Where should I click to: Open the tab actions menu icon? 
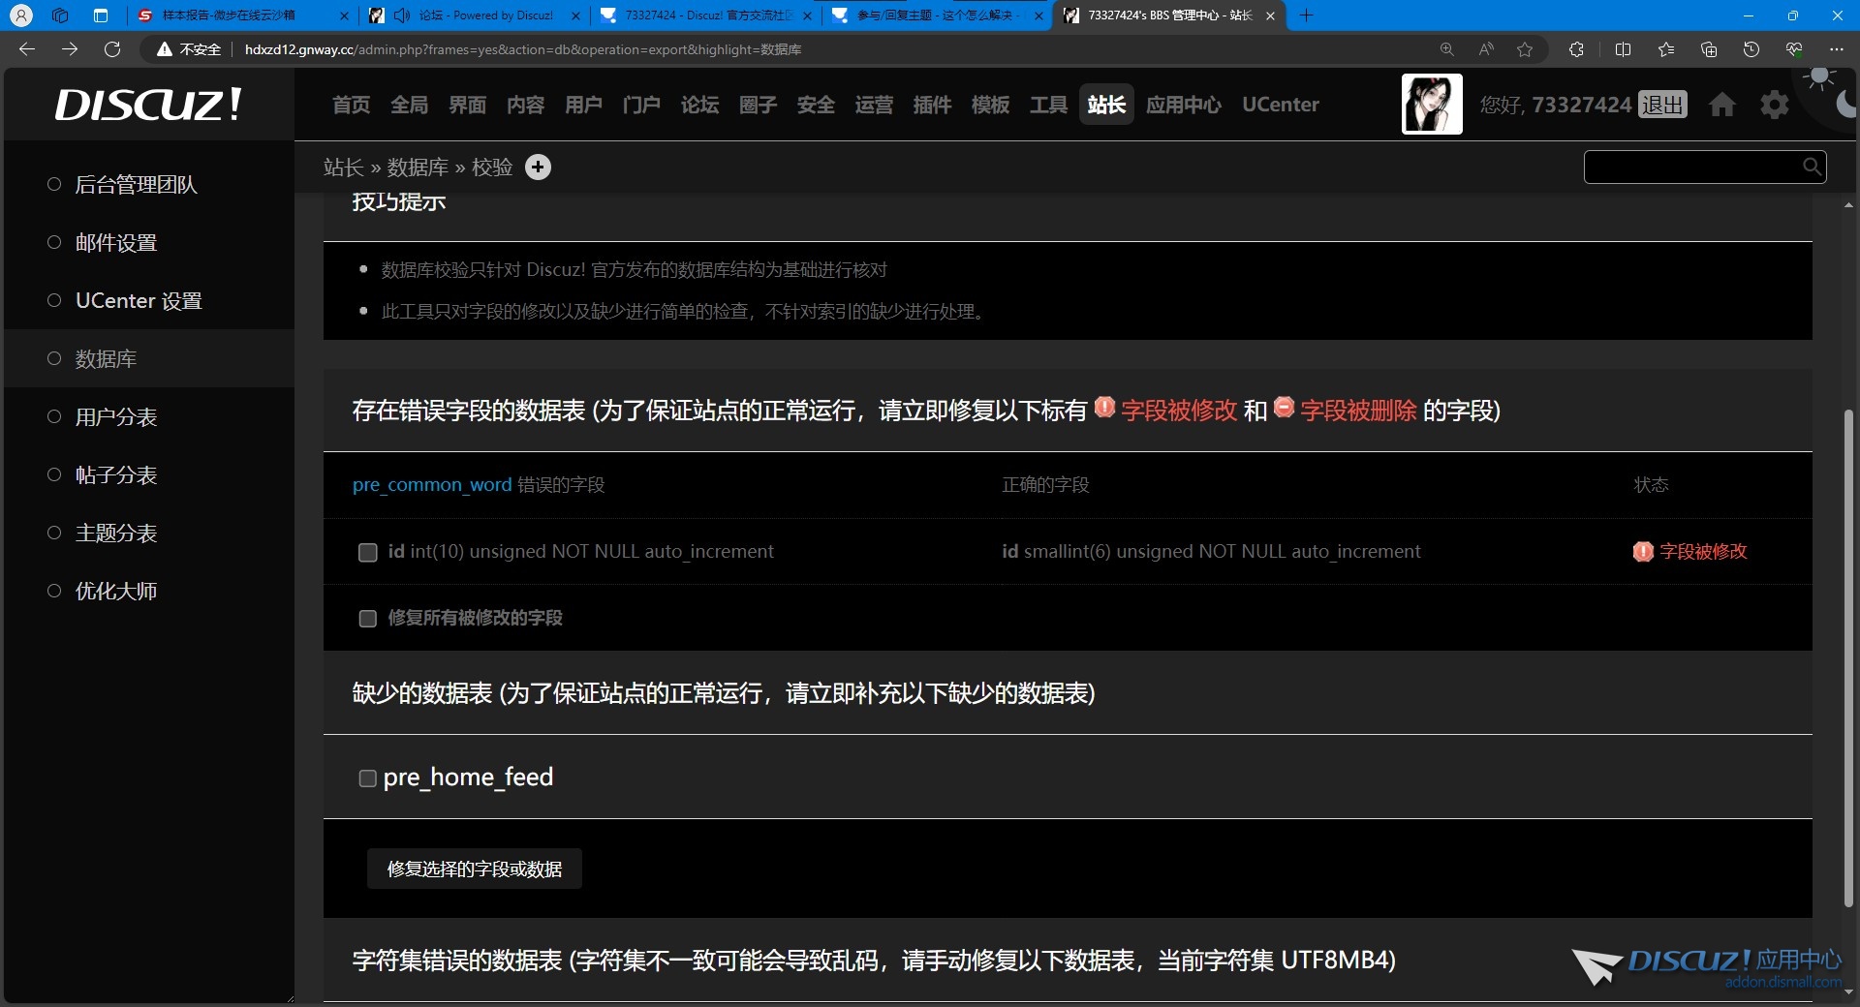[x=101, y=15]
